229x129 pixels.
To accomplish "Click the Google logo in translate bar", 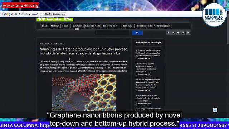I will pos(8,14).
